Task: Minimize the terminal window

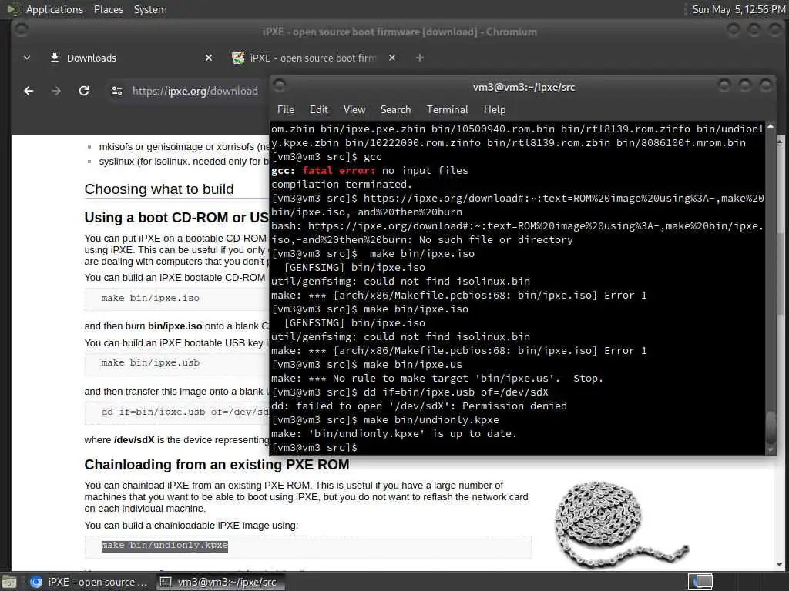Action: pos(724,85)
